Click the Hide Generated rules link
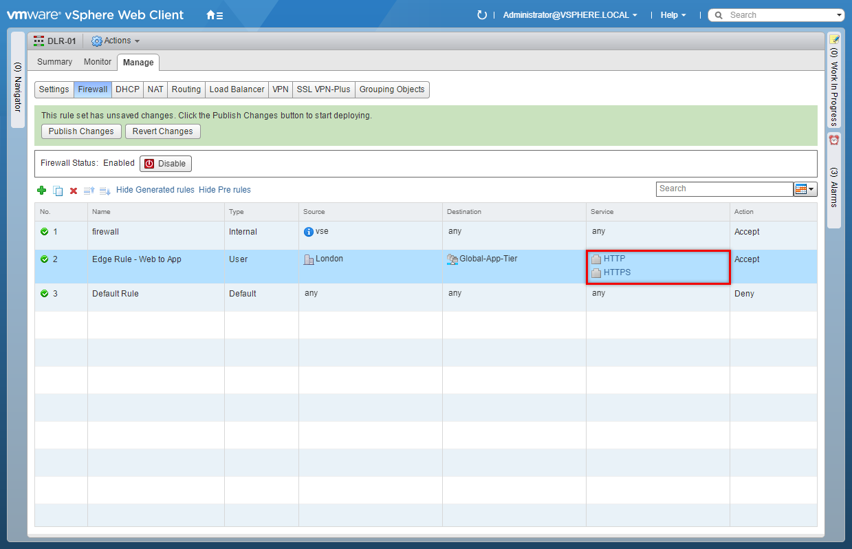The image size is (852, 549). 155,190
